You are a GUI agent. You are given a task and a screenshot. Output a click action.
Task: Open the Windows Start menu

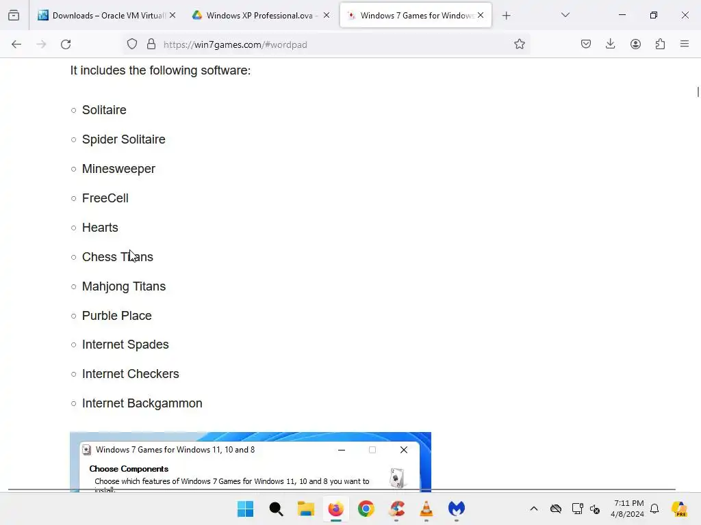click(x=246, y=509)
